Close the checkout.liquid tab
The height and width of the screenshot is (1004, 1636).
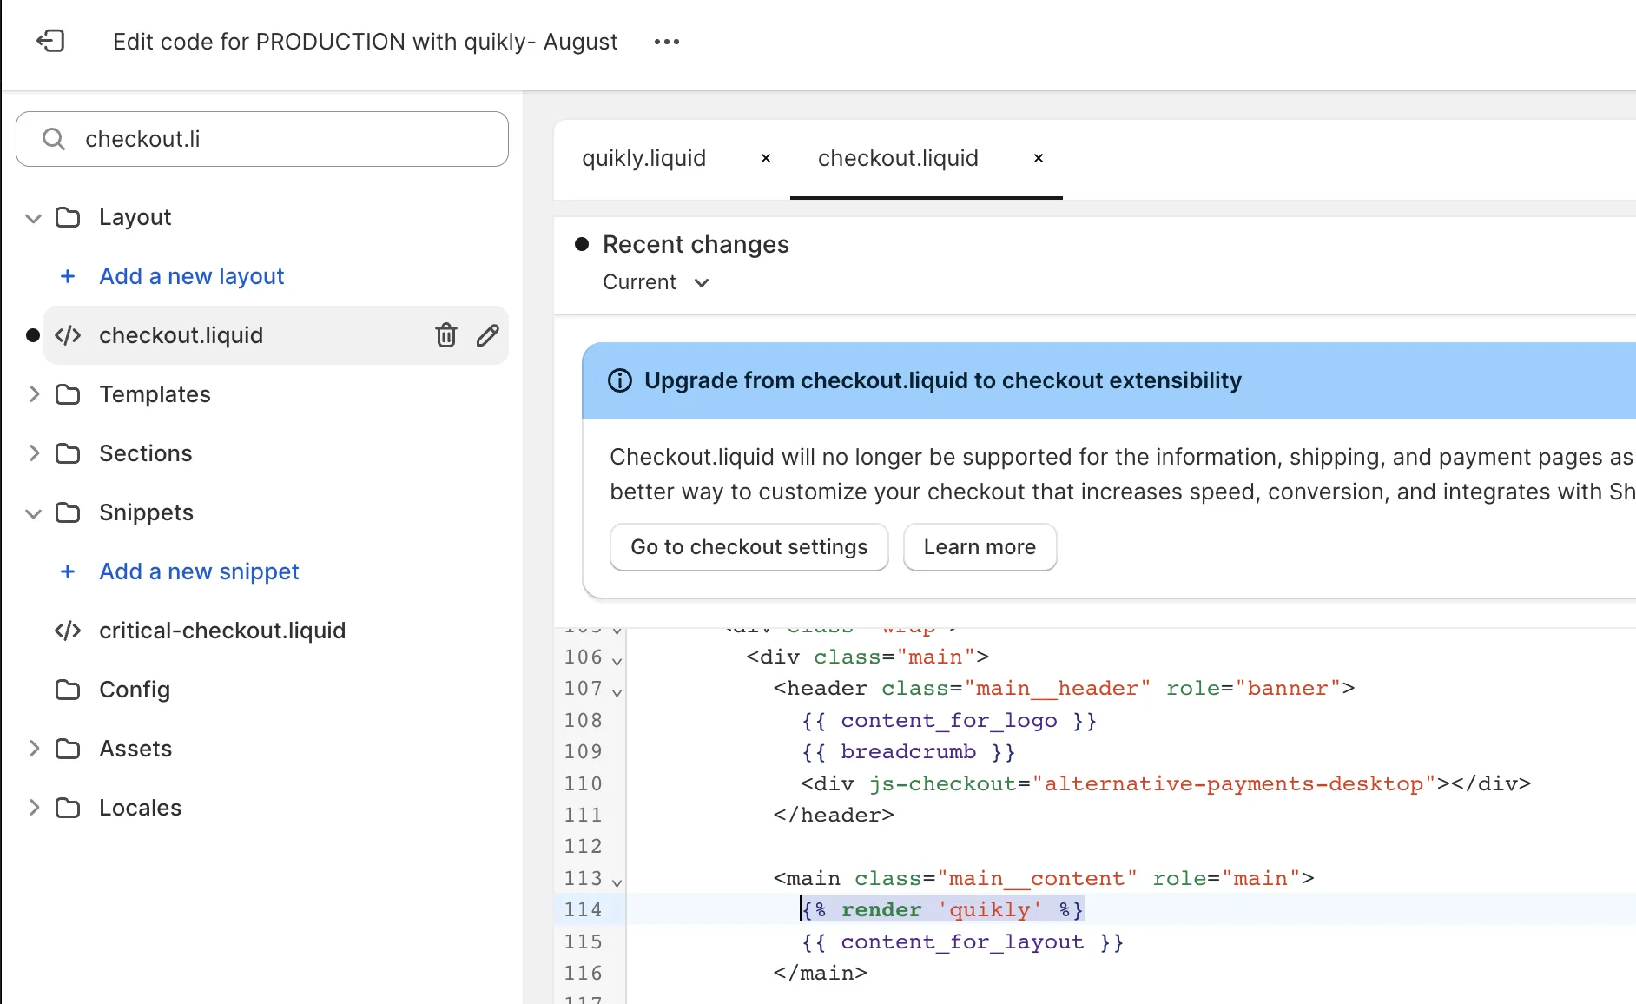tap(1038, 158)
